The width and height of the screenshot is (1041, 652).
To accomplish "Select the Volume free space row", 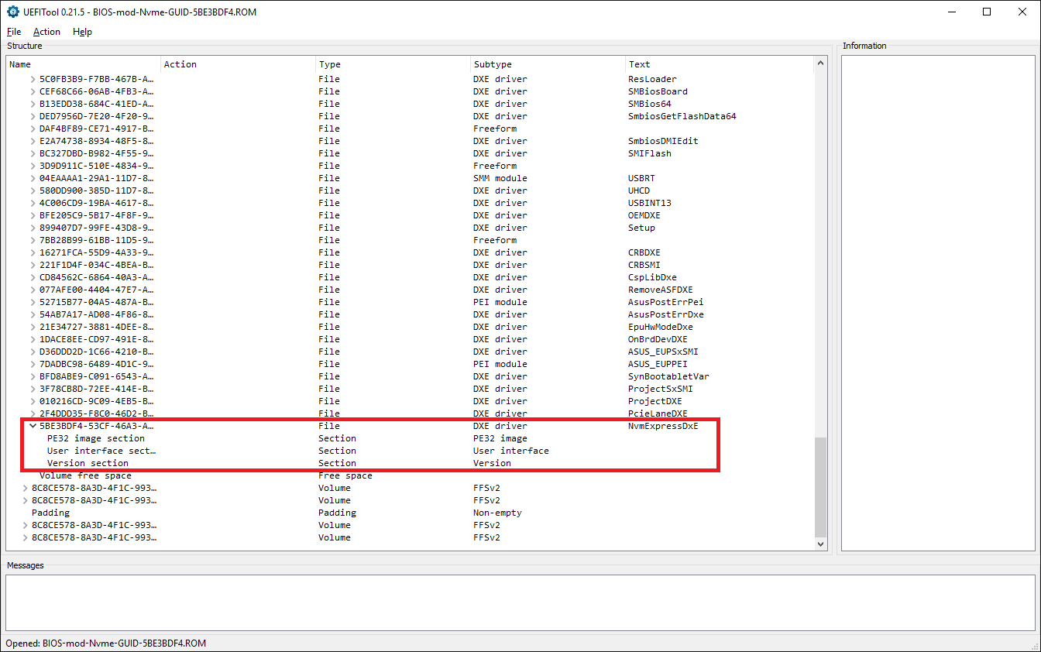I will pos(411,475).
